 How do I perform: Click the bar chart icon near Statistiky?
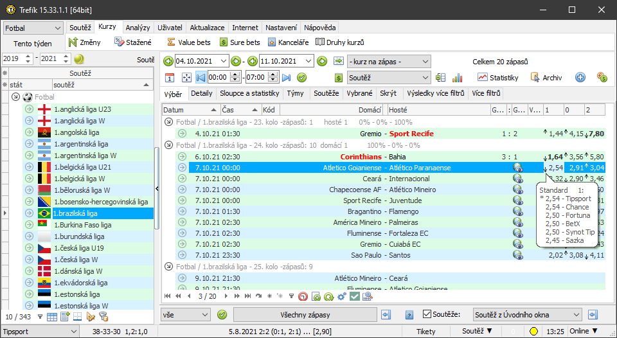pyautogui.click(x=457, y=78)
